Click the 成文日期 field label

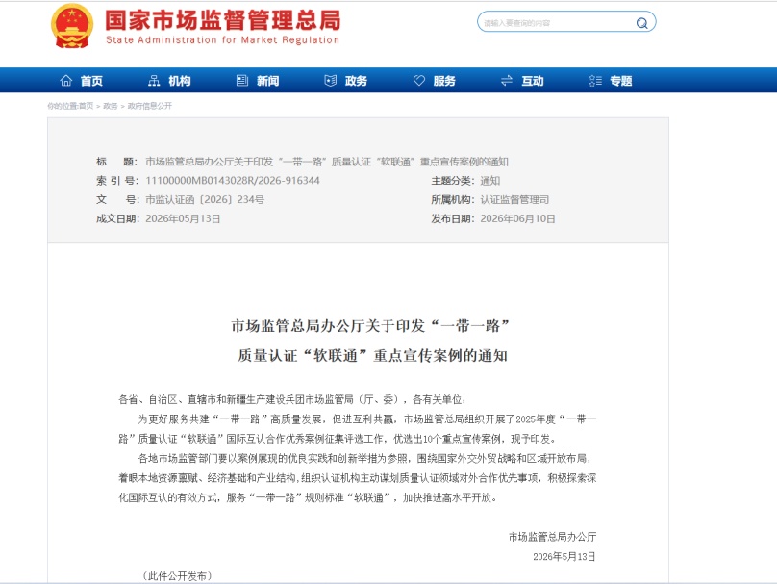tap(118, 219)
